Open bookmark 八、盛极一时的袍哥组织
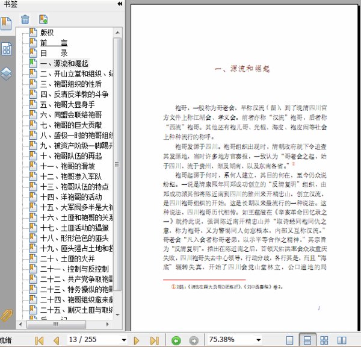The height and width of the screenshot is (347, 361). [x=76, y=136]
